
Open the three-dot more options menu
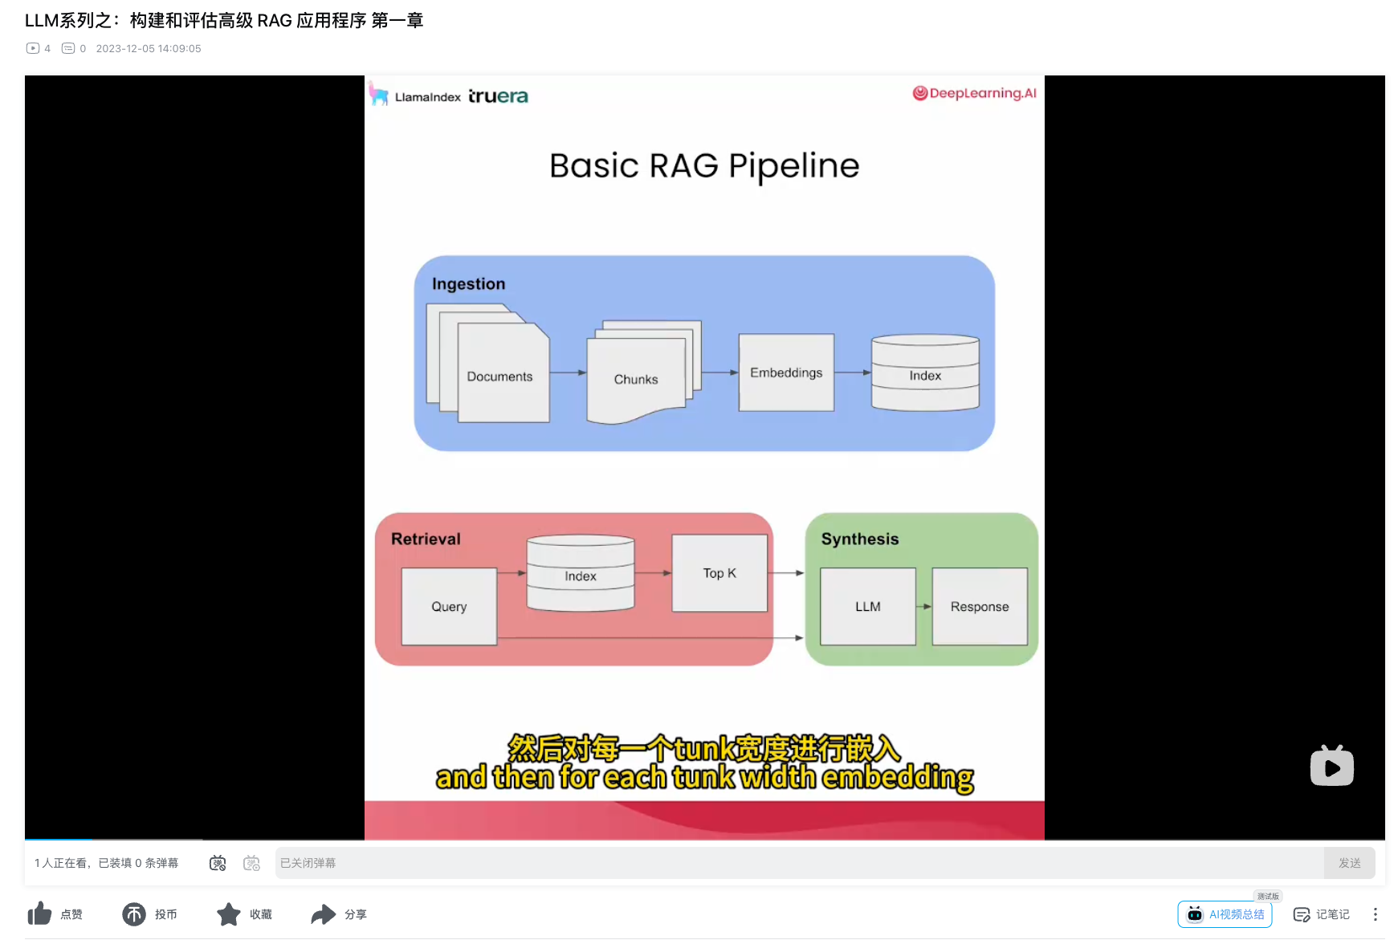[1375, 914]
